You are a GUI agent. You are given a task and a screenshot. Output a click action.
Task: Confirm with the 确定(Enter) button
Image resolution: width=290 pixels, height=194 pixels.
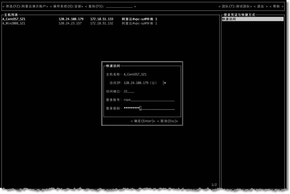pos(143,121)
